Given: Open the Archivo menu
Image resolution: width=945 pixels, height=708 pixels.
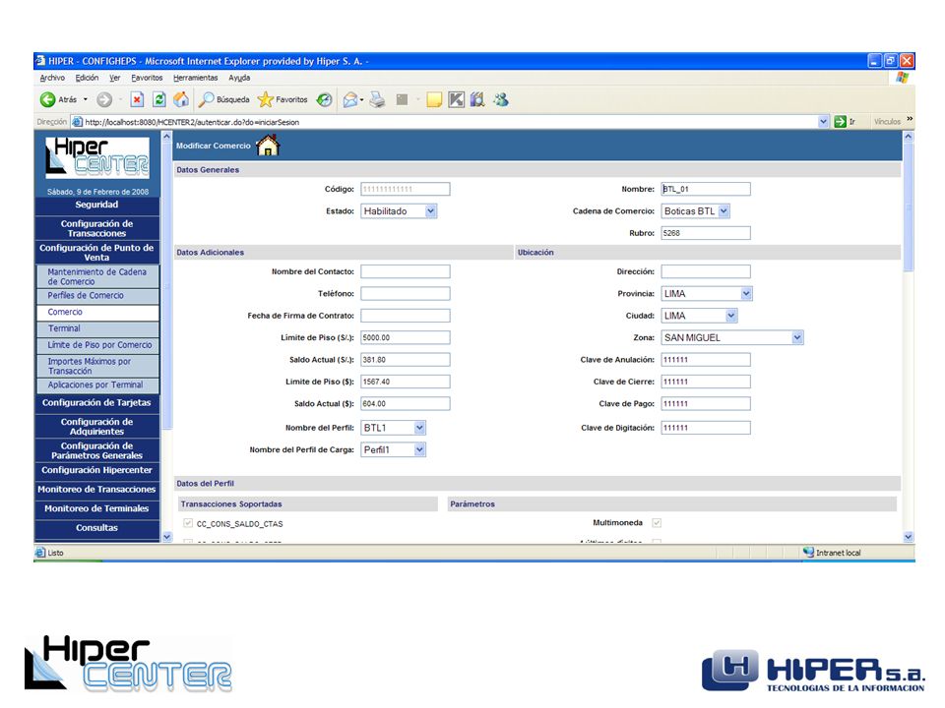Looking at the screenshot, I should point(52,78).
